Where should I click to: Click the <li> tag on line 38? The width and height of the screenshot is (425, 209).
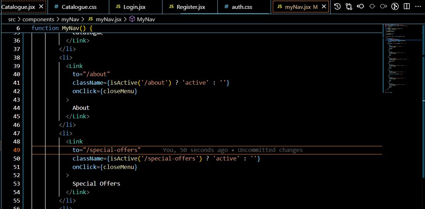click(66, 57)
